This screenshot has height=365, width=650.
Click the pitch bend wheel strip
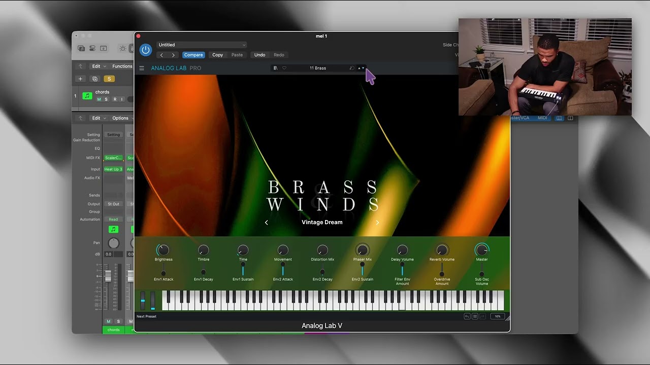click(x=143, y=301)
